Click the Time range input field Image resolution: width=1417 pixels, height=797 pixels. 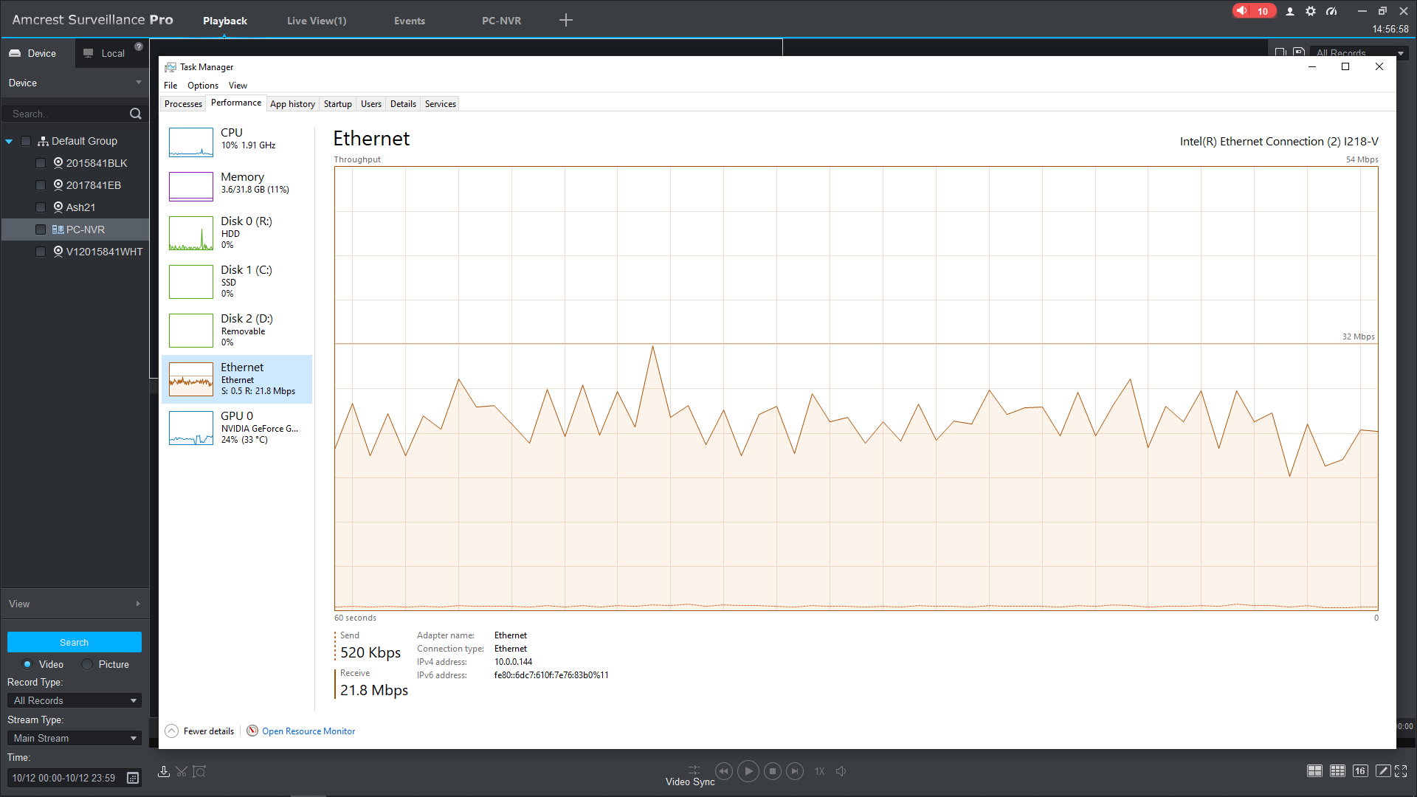click(x=65, y=778)
